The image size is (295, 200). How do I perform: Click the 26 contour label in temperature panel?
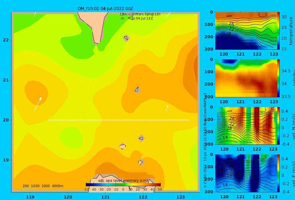231,24
